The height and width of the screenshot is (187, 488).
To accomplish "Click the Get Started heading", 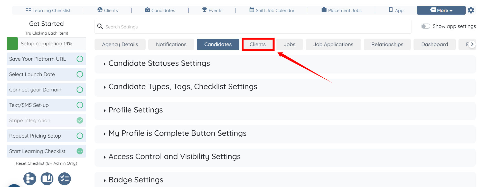I will (x=46, y=24).
